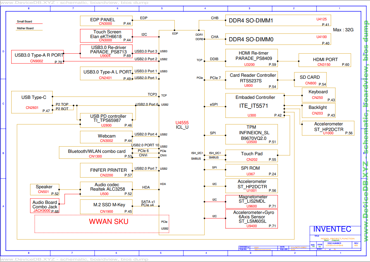Click the Accelerometer U1000 block

(328, 128)
